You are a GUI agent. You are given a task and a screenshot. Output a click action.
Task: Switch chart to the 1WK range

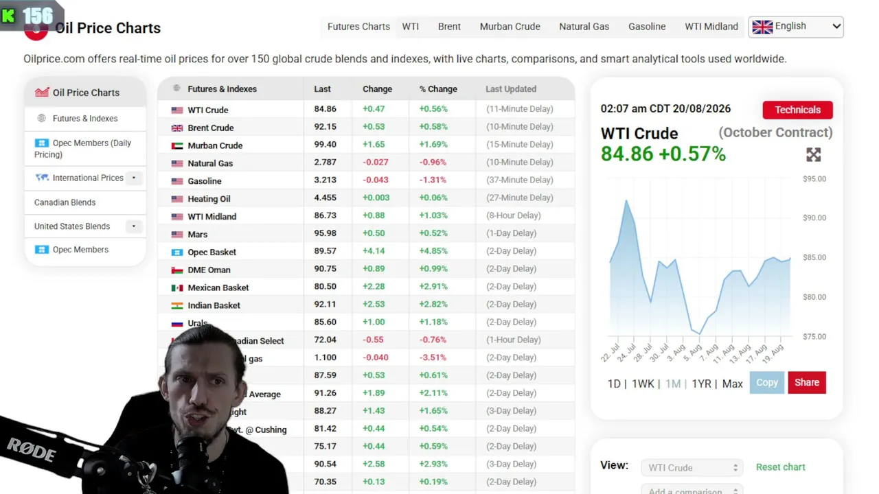(643, 384)
